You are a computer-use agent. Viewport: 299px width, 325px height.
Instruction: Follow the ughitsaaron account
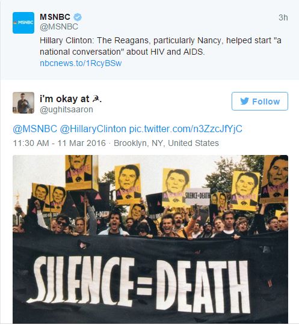(260, 101)
